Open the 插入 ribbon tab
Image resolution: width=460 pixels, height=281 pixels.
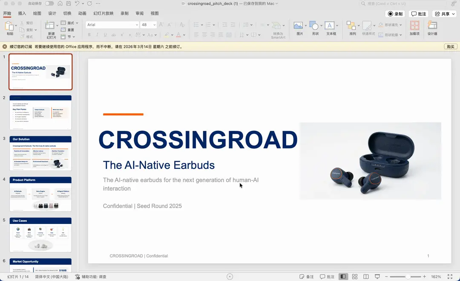(22, 14)
